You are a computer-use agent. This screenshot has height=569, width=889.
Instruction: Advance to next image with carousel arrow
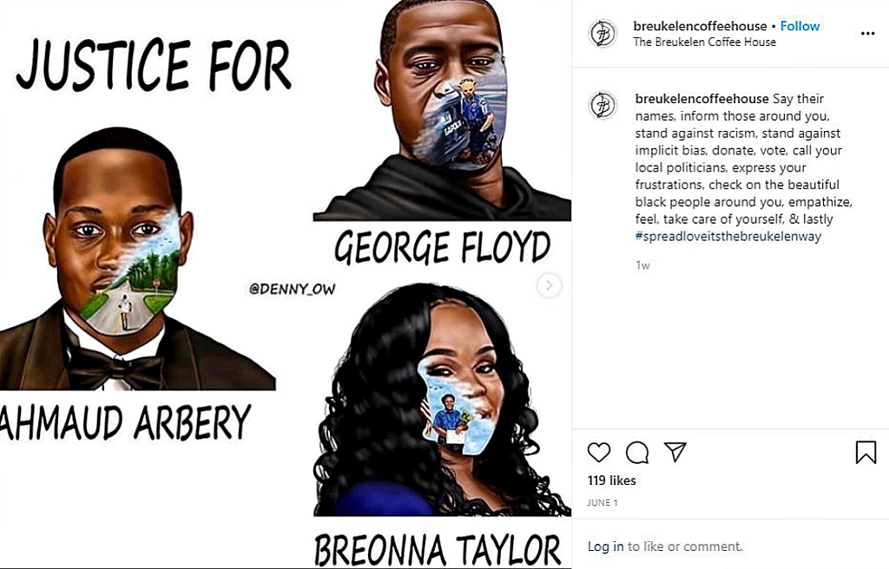[x=549, y=285]
